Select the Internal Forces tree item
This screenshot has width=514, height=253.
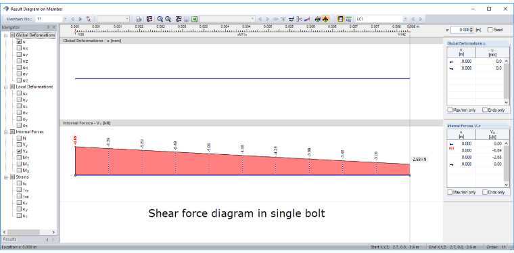tap(30, 132)
